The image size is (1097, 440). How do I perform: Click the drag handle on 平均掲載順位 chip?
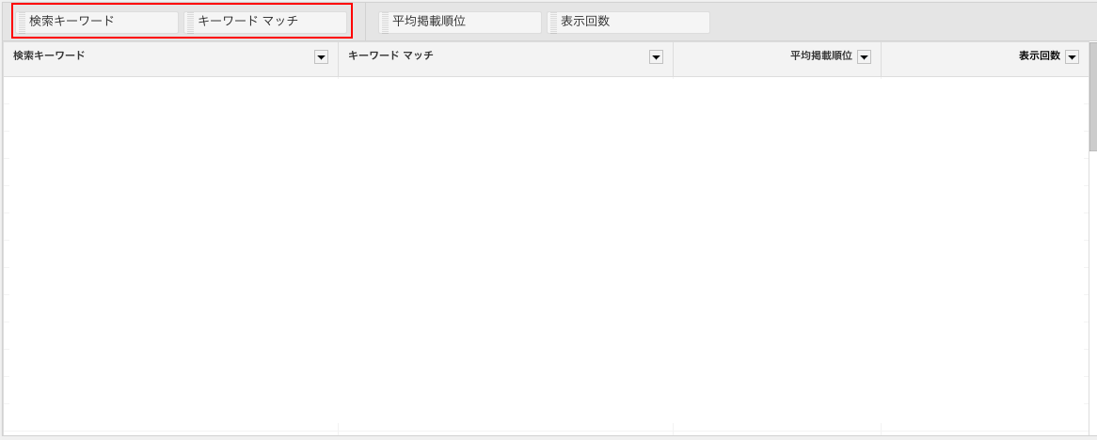(385, 23)
